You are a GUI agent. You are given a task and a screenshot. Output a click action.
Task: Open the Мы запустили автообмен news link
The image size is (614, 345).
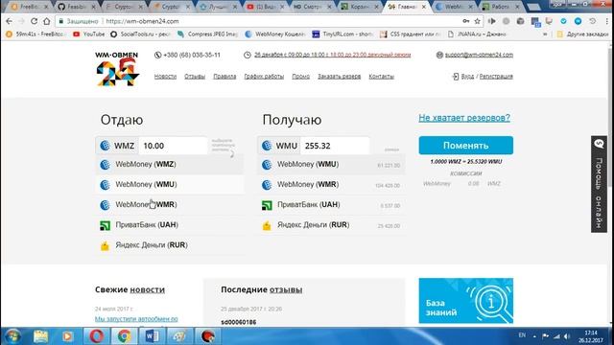pos(136,319)
